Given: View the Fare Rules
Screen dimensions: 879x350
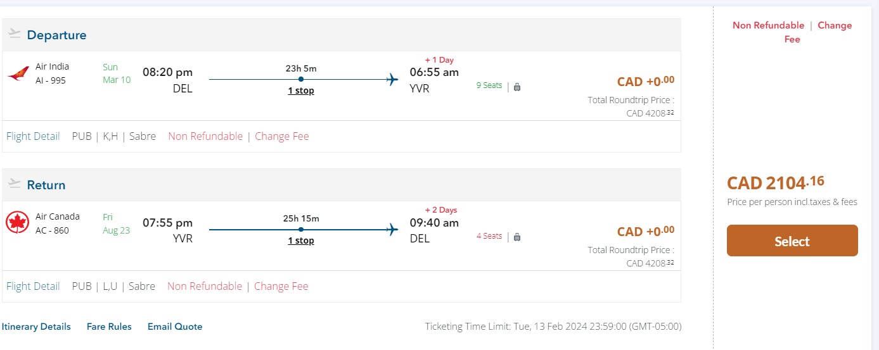Looking at the screenshot, I should click(x=109, y=327).
